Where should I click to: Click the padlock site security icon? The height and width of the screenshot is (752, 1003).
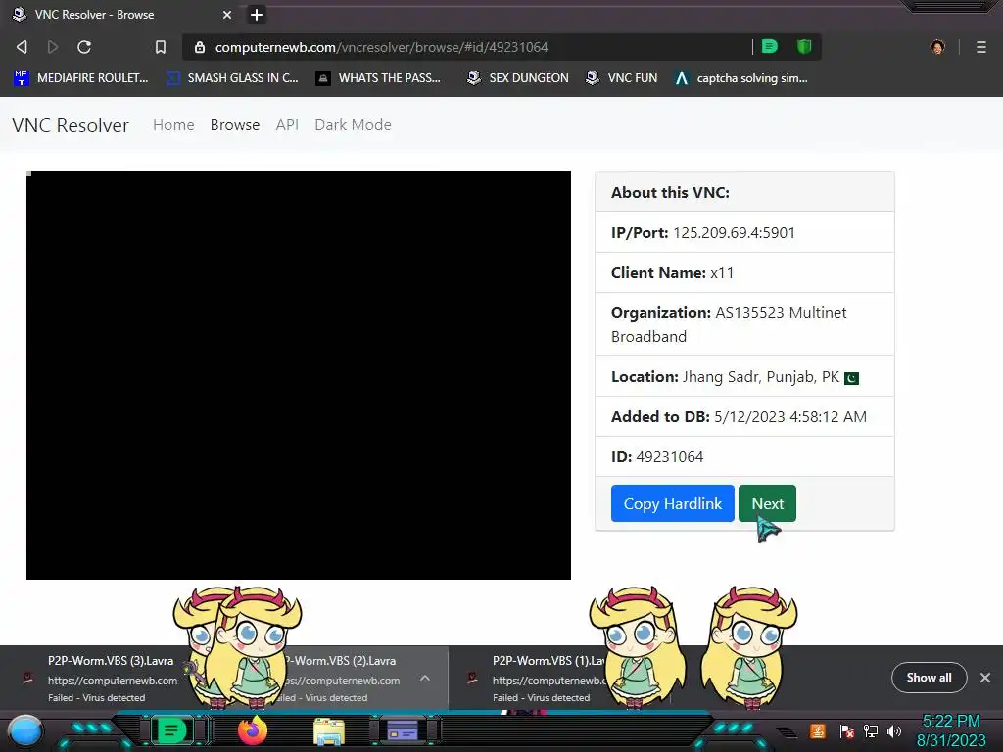coord(200,47)
